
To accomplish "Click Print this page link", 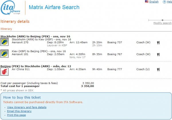I will click(16, 115).
